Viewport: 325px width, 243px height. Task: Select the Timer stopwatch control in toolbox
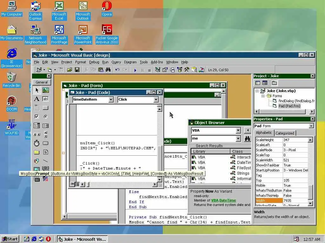coord(37,143)
